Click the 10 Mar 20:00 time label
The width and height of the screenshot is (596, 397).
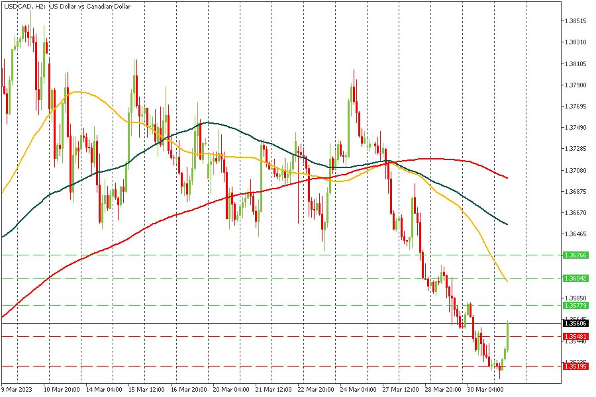62,390
